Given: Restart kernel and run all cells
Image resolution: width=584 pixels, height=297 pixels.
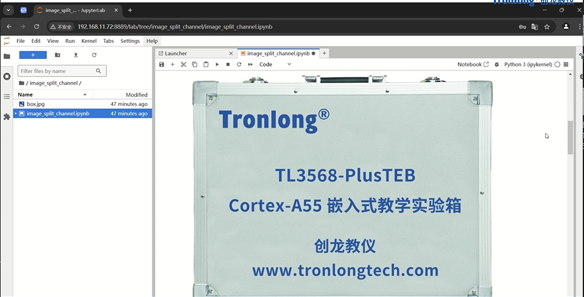Looking at the screenshot, I should point(250,64).
